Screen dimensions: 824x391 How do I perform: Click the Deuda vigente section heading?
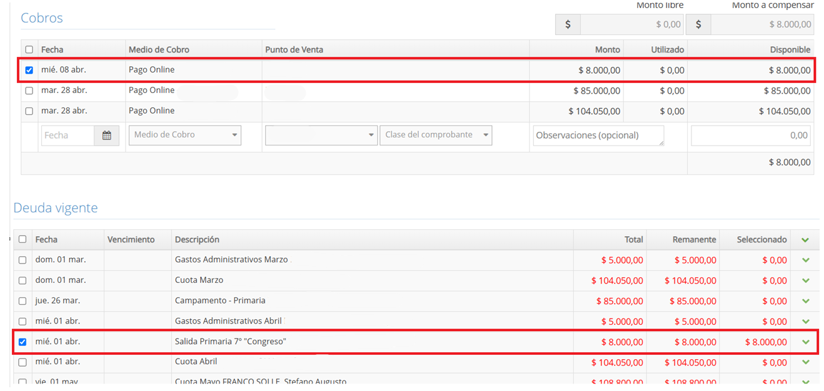tap(56, 207)
